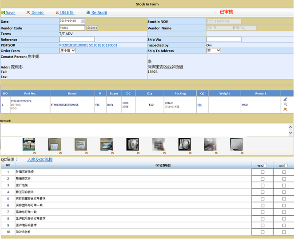
Task: Delete the first photo thumbnail via its X
Action: pos(34,153)
